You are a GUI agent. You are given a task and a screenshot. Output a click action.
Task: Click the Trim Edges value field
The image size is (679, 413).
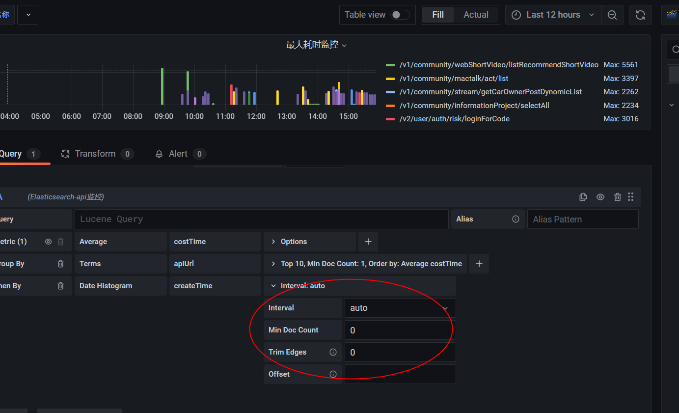(x=400, y=352)
